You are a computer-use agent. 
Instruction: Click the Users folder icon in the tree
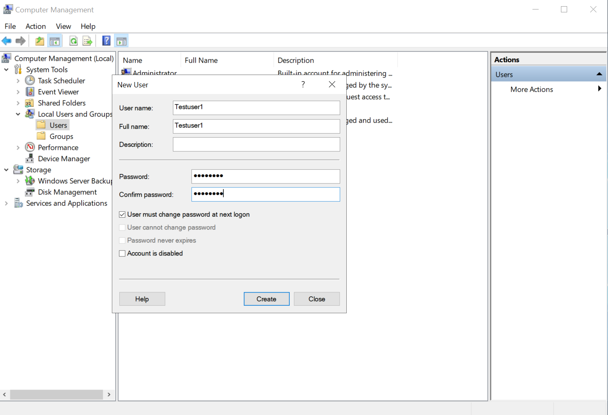41,125
